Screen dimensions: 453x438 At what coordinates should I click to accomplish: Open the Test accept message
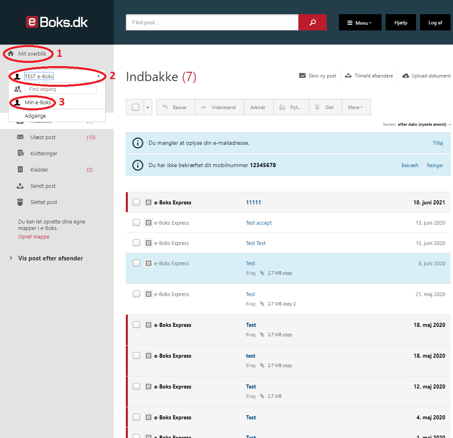259,223
